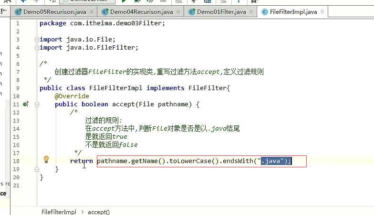Open the yellow lightbulb quick-fix on line 18
The image size is (374, 215).
[46, 159]
